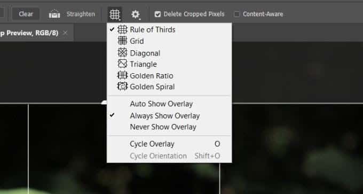Click the top-center crop handle
Screen dimensions: 363x194
[x=105, y=103]
